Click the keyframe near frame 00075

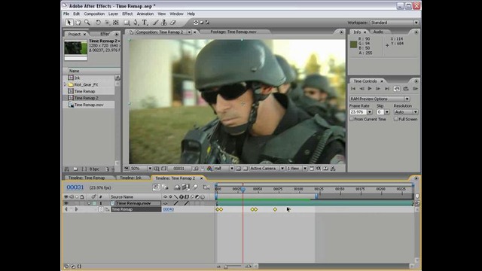(x=275, y=209)
